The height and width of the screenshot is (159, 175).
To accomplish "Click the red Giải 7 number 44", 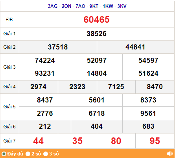I will point(39,141).
